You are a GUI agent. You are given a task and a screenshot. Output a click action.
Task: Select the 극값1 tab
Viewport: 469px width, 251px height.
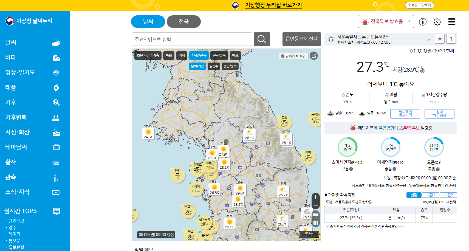pos(431,195)
